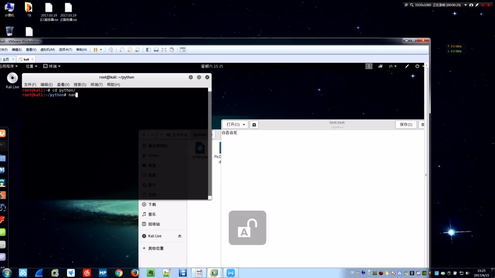This screenshot has height=278, width=495.
Task: Open the zh input language dropdown
Action: click(393, 66)
